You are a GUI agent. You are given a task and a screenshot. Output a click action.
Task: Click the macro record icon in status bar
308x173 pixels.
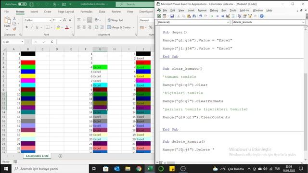[15, 162]
